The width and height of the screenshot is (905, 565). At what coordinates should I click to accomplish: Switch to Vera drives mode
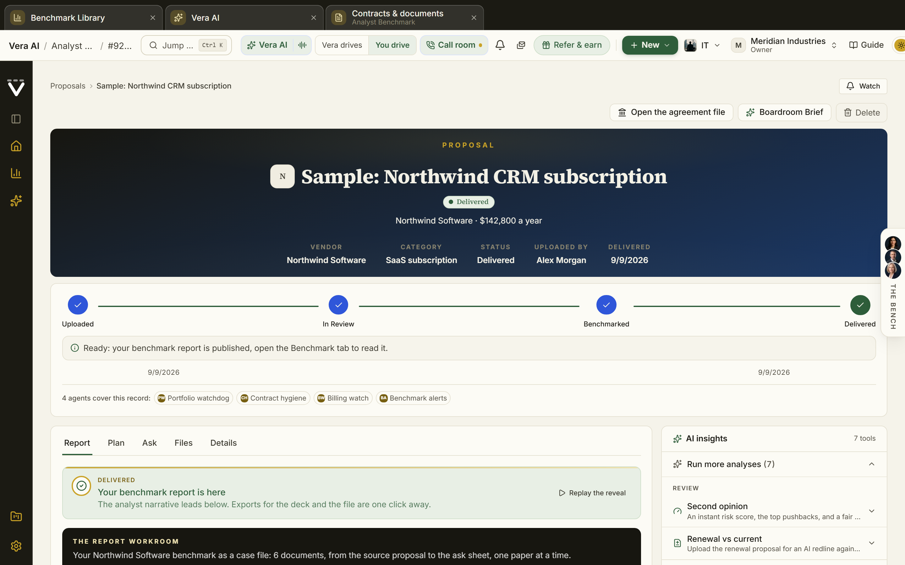(342, 45)
